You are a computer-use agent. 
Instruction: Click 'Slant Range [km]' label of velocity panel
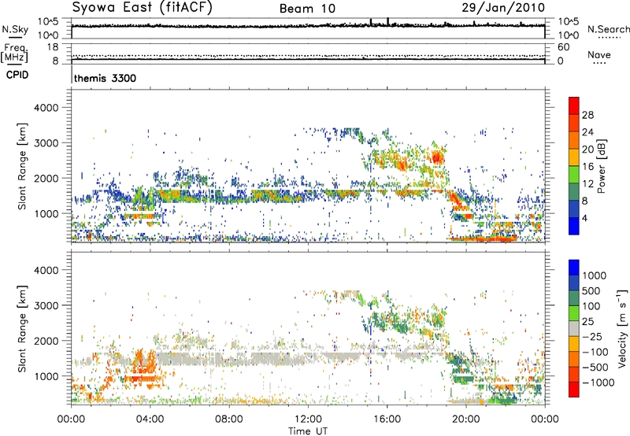click(x=22, y=328)
